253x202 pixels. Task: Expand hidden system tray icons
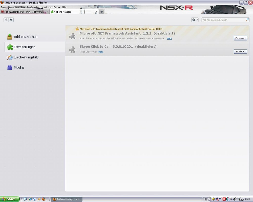[209, 199]
